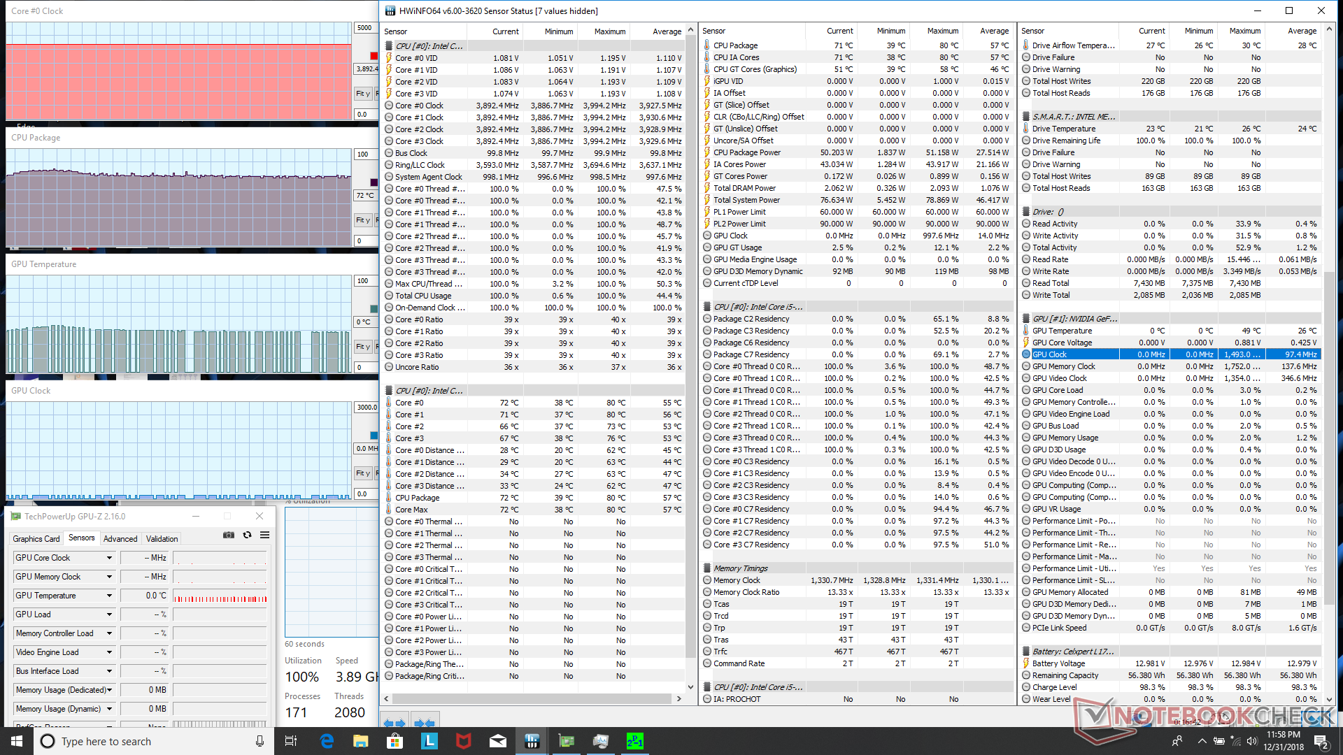Screen dimensions: 1343x755
Task: Show hidden system tray icons
Action: (x=1201, y=741)
